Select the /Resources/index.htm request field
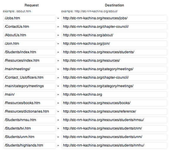The height and width of the screenshot is (150, 171). tap(30, 61)
